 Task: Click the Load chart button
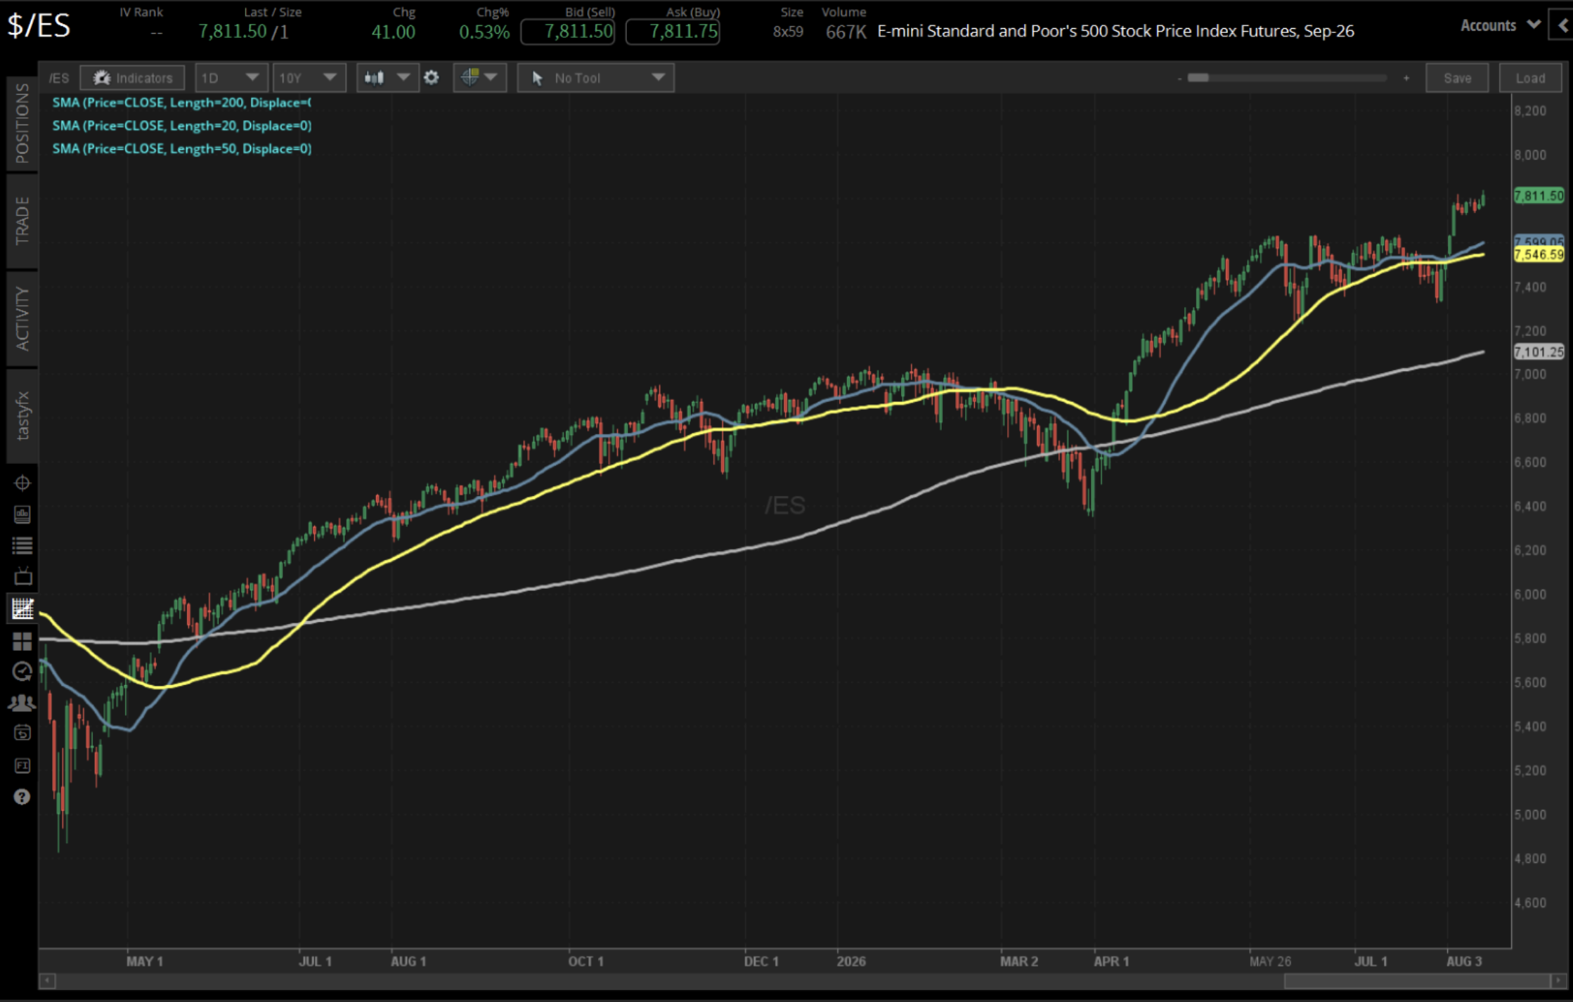click(x=1530, y=78)
